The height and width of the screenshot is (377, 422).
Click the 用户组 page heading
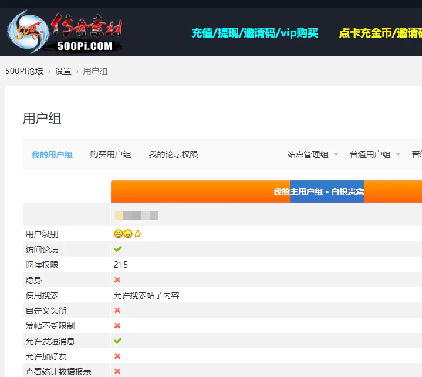tap(42, 119)
